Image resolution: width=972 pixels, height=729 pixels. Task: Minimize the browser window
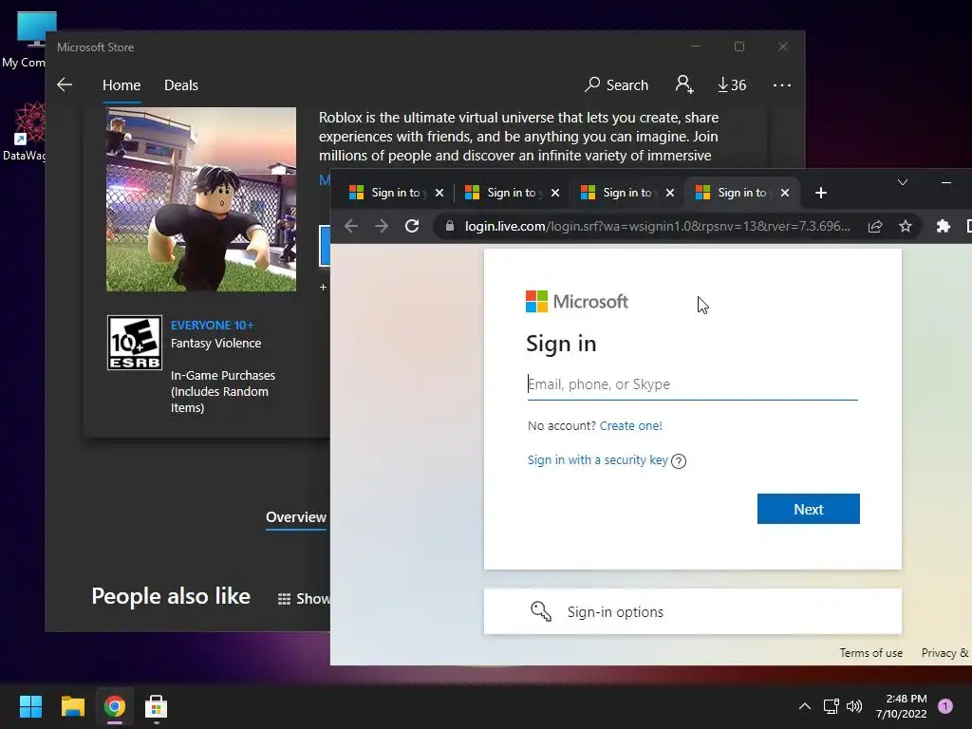(x=946, y=182)
